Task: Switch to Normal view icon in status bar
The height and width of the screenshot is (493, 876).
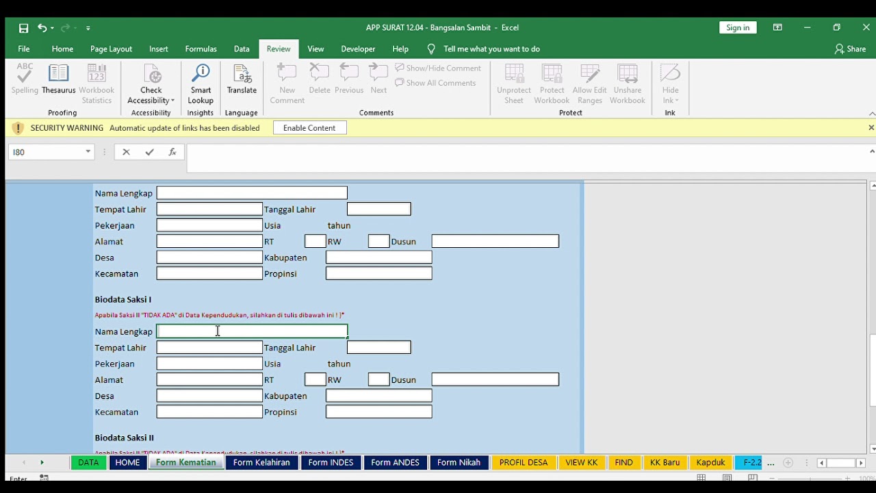Action: (701, 478)
